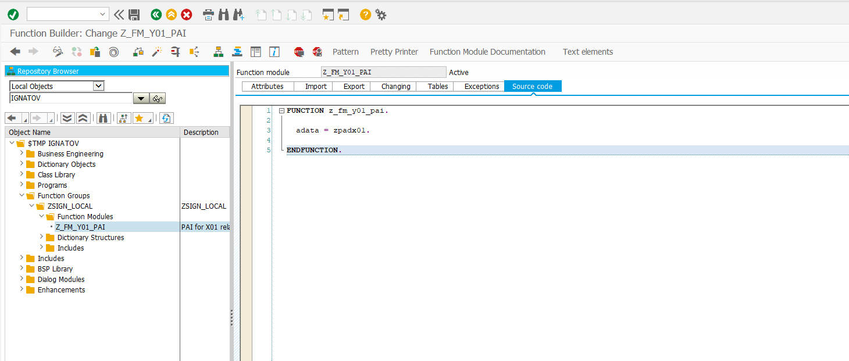Viewport: 849px width, 361px height.
Task: Click the Save diskette icon
Action: (x=134, y=15)
